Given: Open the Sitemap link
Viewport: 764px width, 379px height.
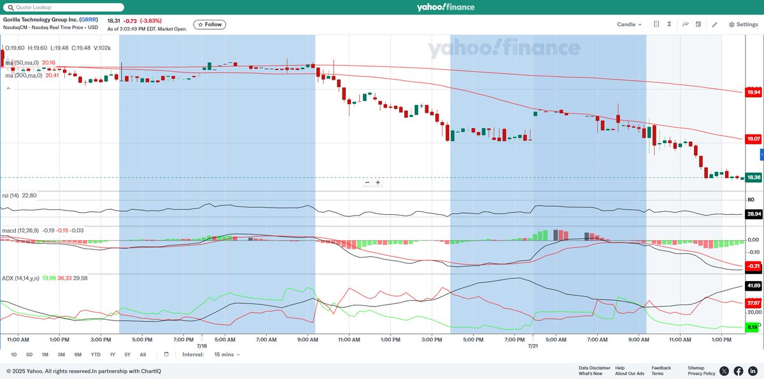Looking at the screenshot, I should 696,368.
